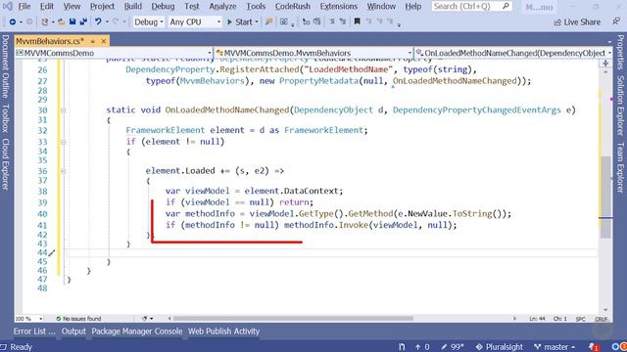The width and height of the screenshot is (627, 352).
Task: Click the pending changes pencil indicator
Action: (453, 347)
